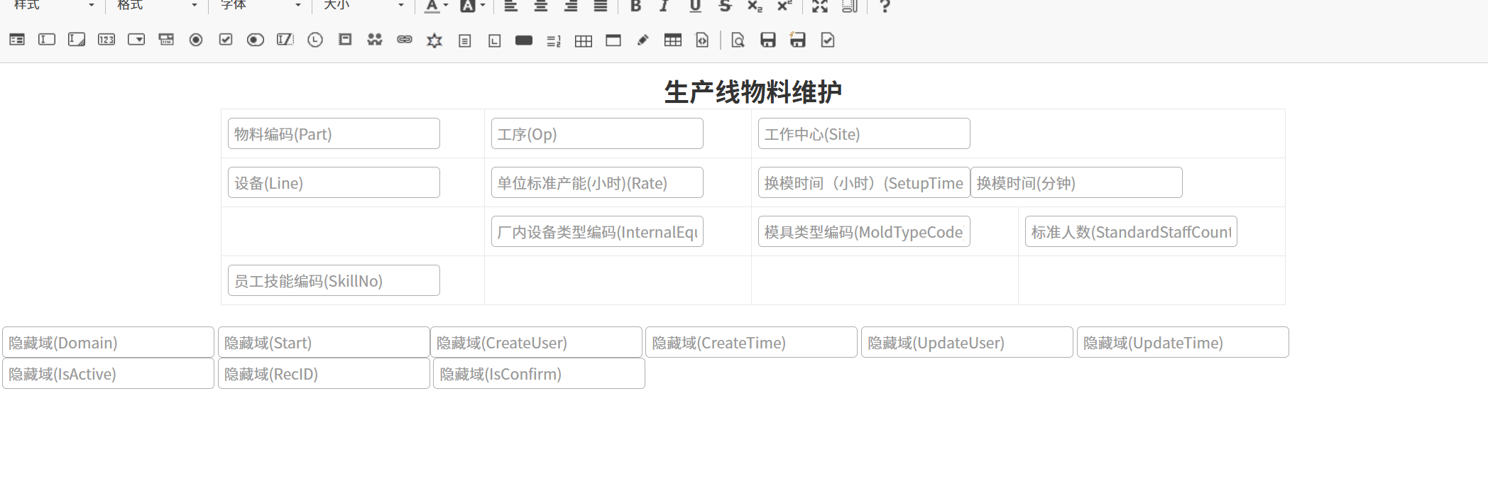Screen dimensions: 1488x484
Task: Click the clock date-time control icon
Action: [315, 40]
